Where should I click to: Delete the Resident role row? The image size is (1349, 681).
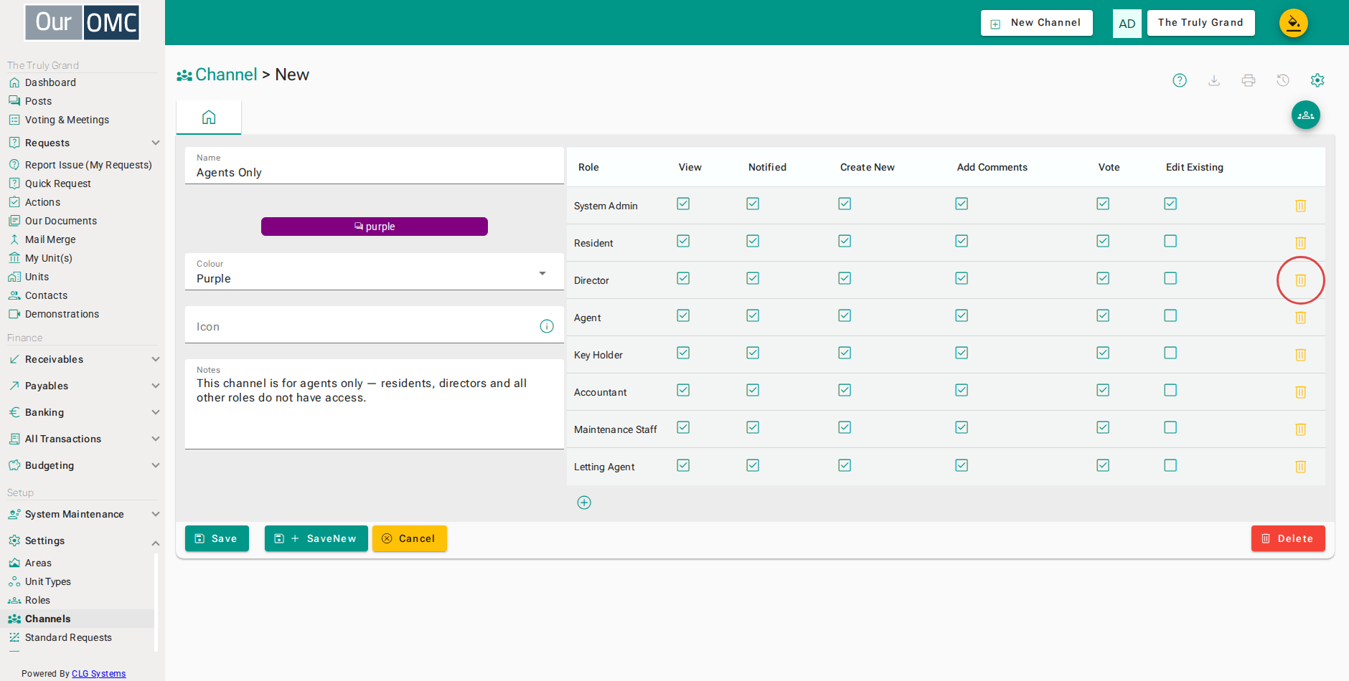(x=1300, y=243)
